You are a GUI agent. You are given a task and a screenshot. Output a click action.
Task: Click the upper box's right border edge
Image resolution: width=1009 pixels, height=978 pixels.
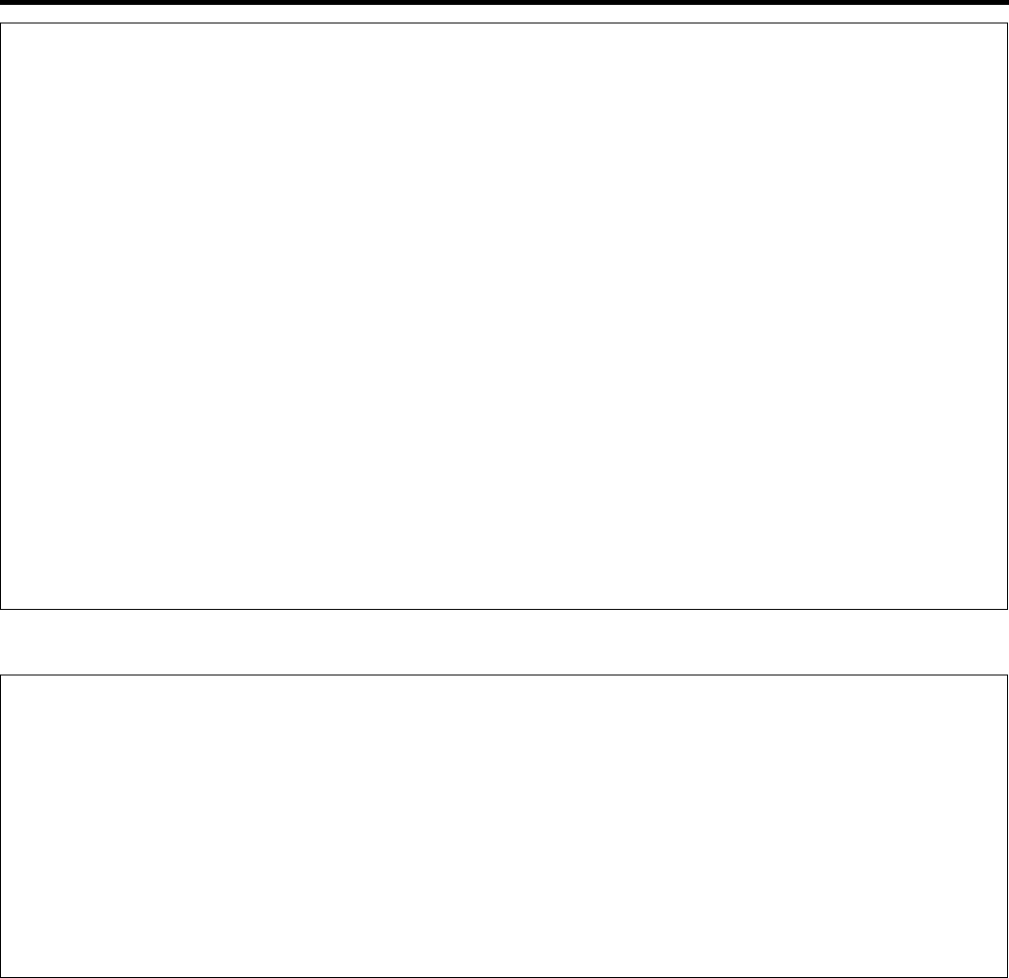click(1007, 315)
